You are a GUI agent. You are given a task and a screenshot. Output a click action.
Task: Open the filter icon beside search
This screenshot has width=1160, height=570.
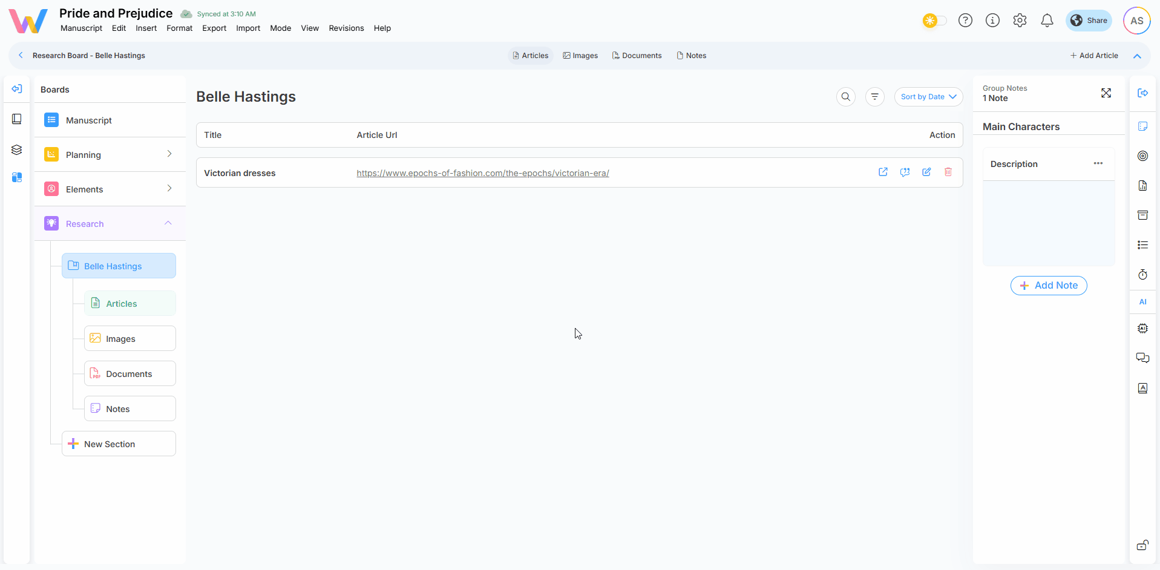tap(874, 97)
